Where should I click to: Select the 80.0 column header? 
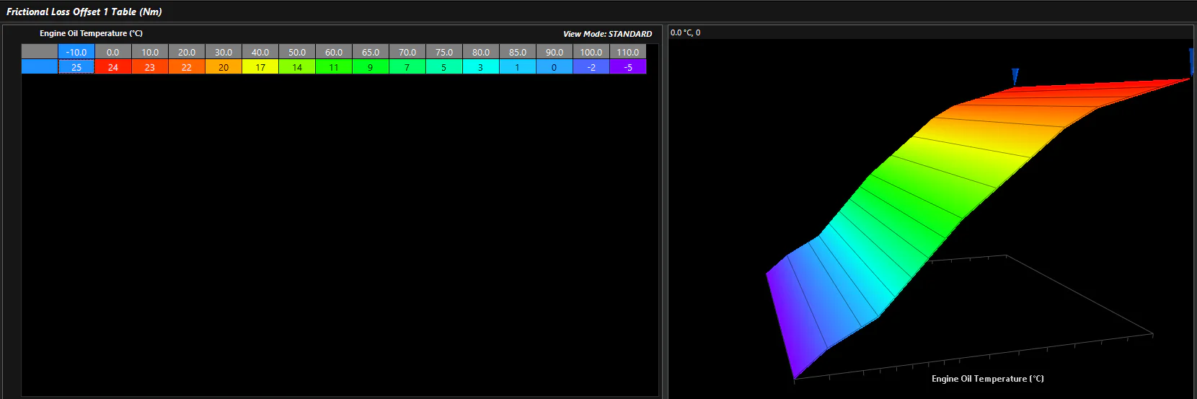481,52
